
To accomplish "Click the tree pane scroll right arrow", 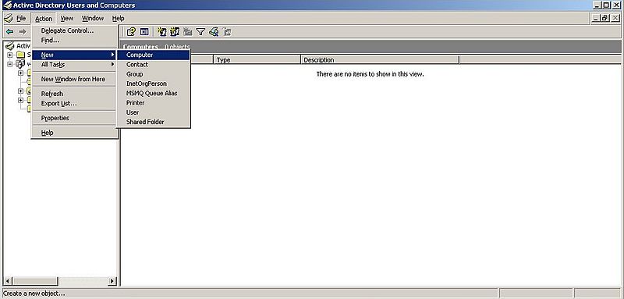I will (x=112, y=281).
